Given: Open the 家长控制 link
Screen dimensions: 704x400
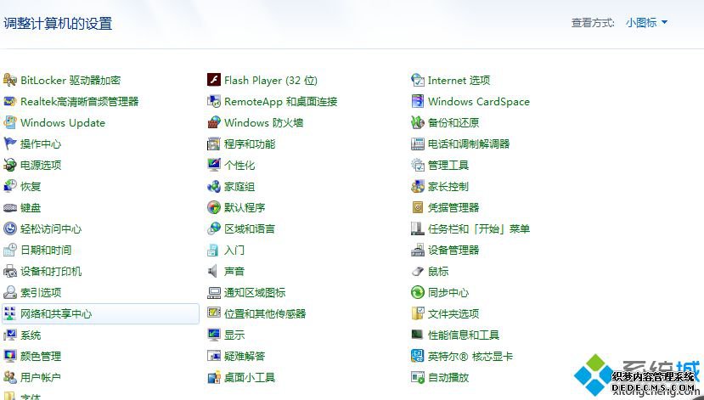Looking at the screenshot, I should 448,186.
